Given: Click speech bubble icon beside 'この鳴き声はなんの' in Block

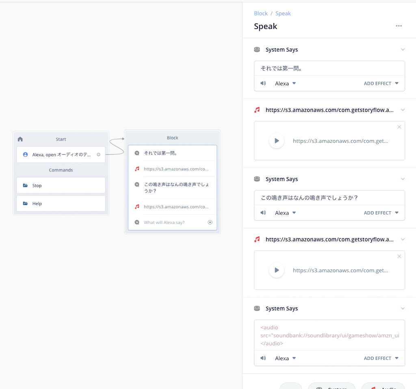Looking at the screenshot, I should 137,185.
